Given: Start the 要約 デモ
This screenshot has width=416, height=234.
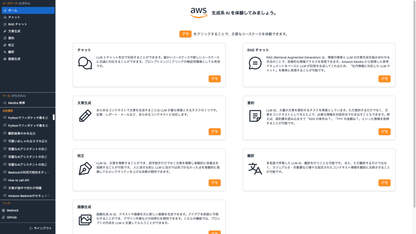Looking at the screenshot, I should [384, 132].
